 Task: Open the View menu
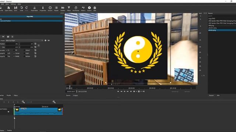point(7,4)
